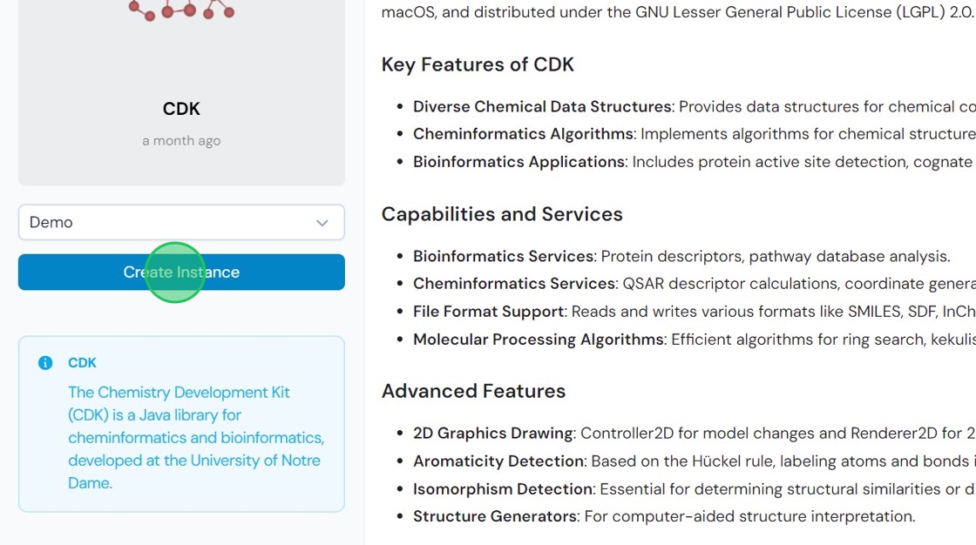
Task: Click 'Diverse Chemical Data Structures' bullet
Action: (x=542, y=106)
